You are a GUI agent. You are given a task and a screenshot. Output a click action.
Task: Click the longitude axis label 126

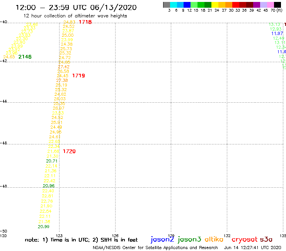[115, 236]
